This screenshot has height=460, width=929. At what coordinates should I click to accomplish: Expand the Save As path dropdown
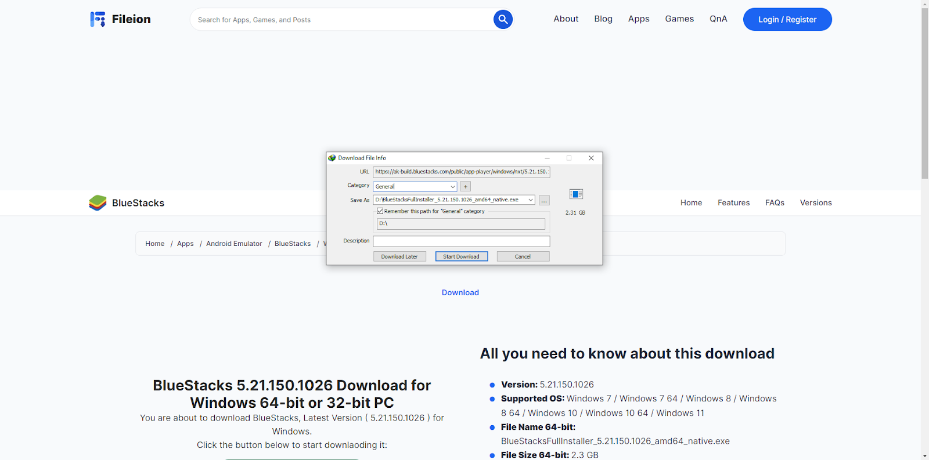[531, 200]
